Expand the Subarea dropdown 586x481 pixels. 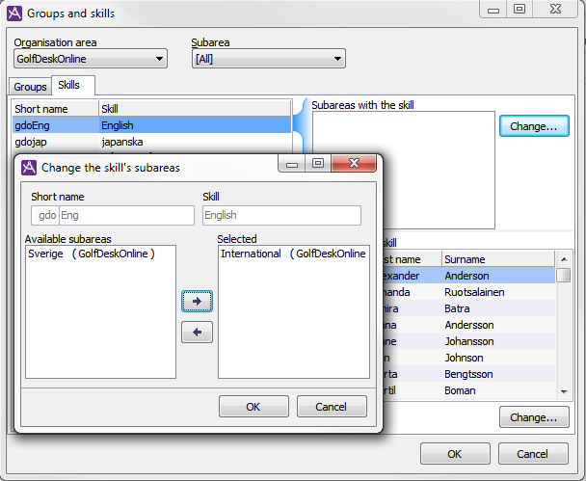tap(268, 60)
